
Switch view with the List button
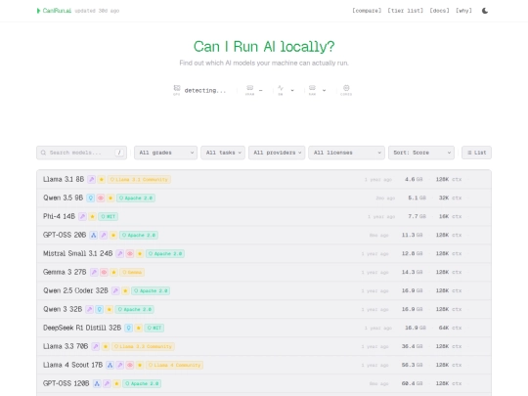[476, 153]
